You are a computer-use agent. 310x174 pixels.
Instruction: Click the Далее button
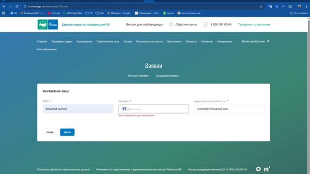[x=67, y=132]
